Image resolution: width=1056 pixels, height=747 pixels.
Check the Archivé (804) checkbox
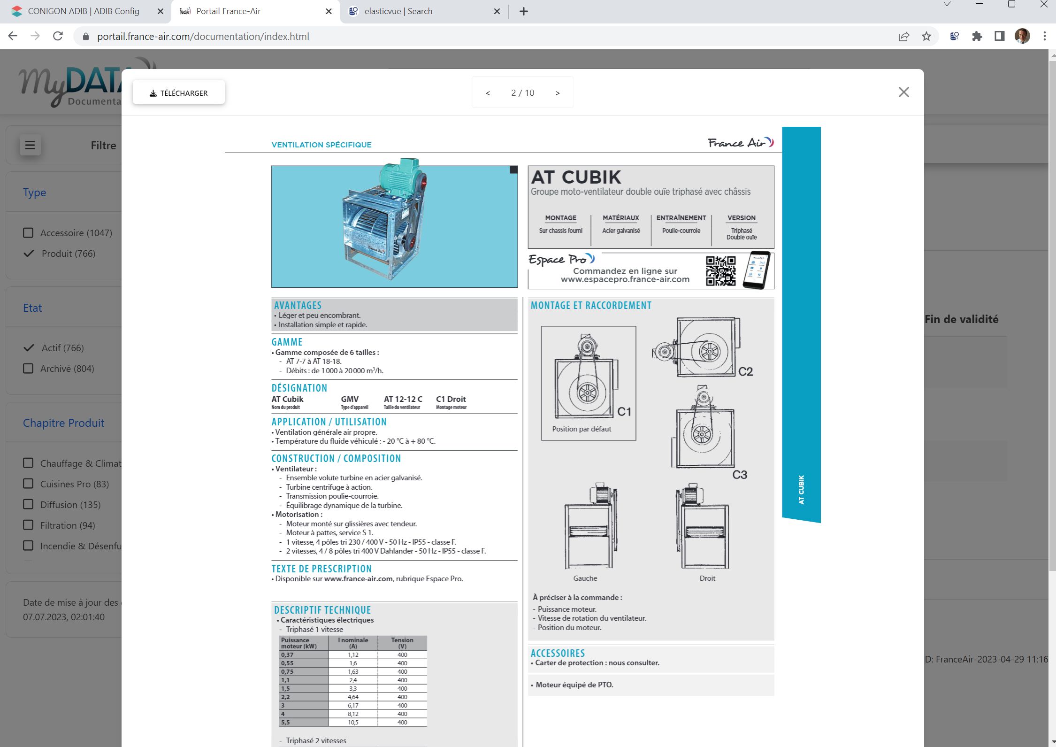pos(28,369)
